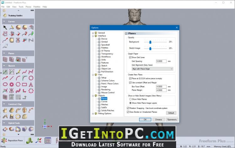This screenshot has height=148, width=235.
Task: Select the arrow pointer tool in Curves
Action: point(5,28)
